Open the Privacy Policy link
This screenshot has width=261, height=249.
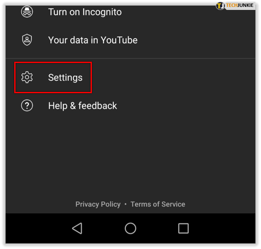coord(98,204)
